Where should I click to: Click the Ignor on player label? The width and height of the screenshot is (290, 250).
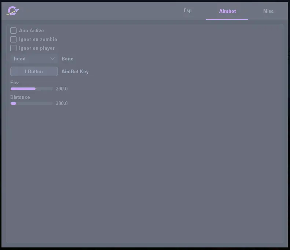[x=37, y=48]
